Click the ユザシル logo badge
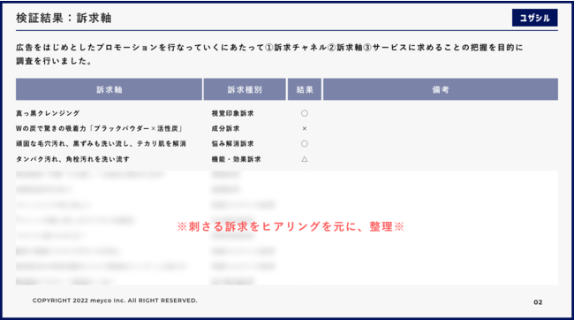Viewport: 574px width, 320px height. click(534, 18)
